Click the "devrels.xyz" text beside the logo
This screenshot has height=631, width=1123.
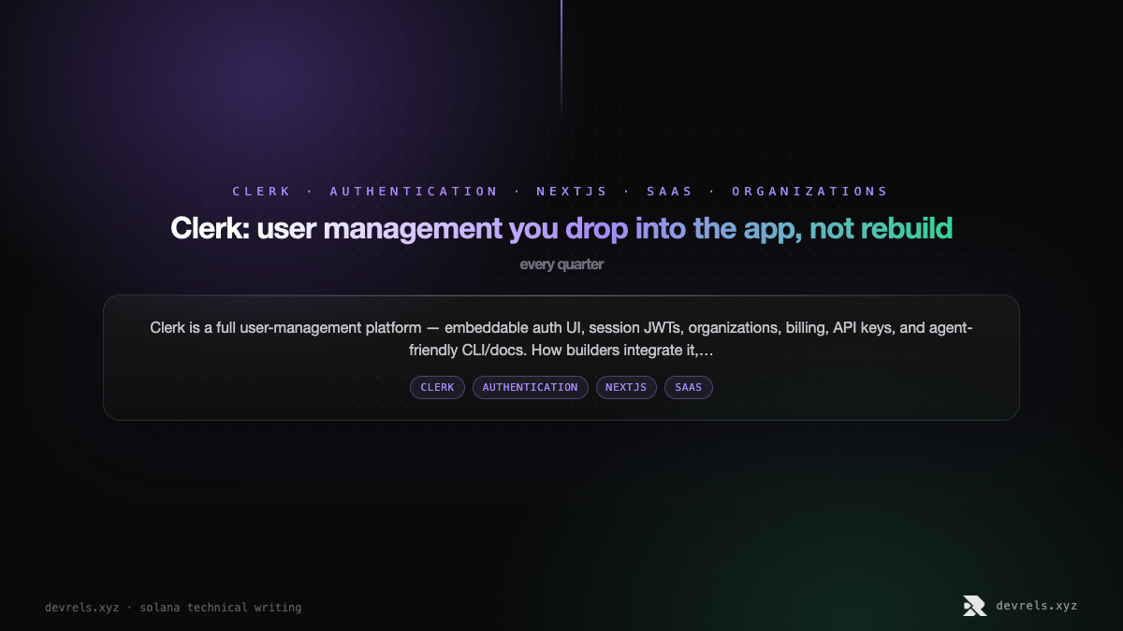[x=1037, y=606]
